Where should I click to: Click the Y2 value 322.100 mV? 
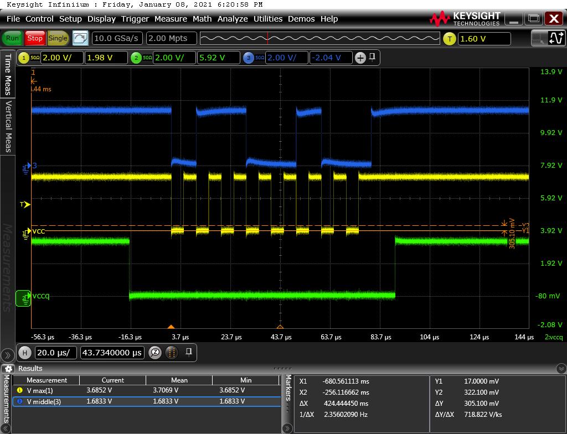pos(481,392)
